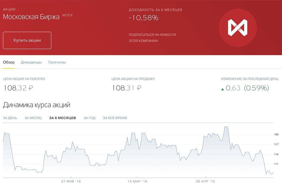This screenshot has width=282, height=187.
Task: Click the 111 price axis label
Action: click(x=276, y=164)
